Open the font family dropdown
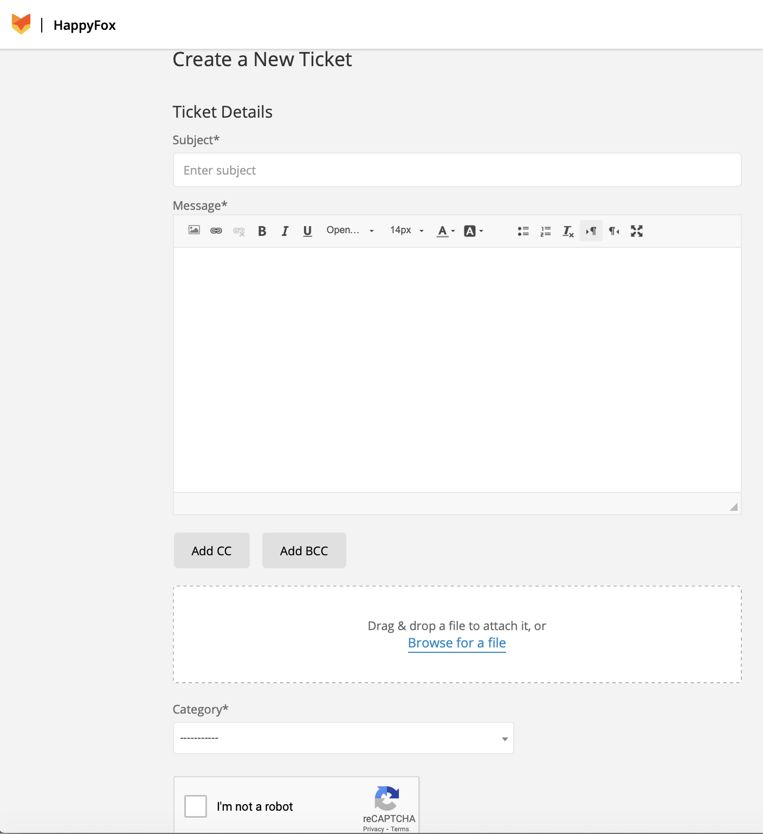The image size is (763, 834). point(350,230)
